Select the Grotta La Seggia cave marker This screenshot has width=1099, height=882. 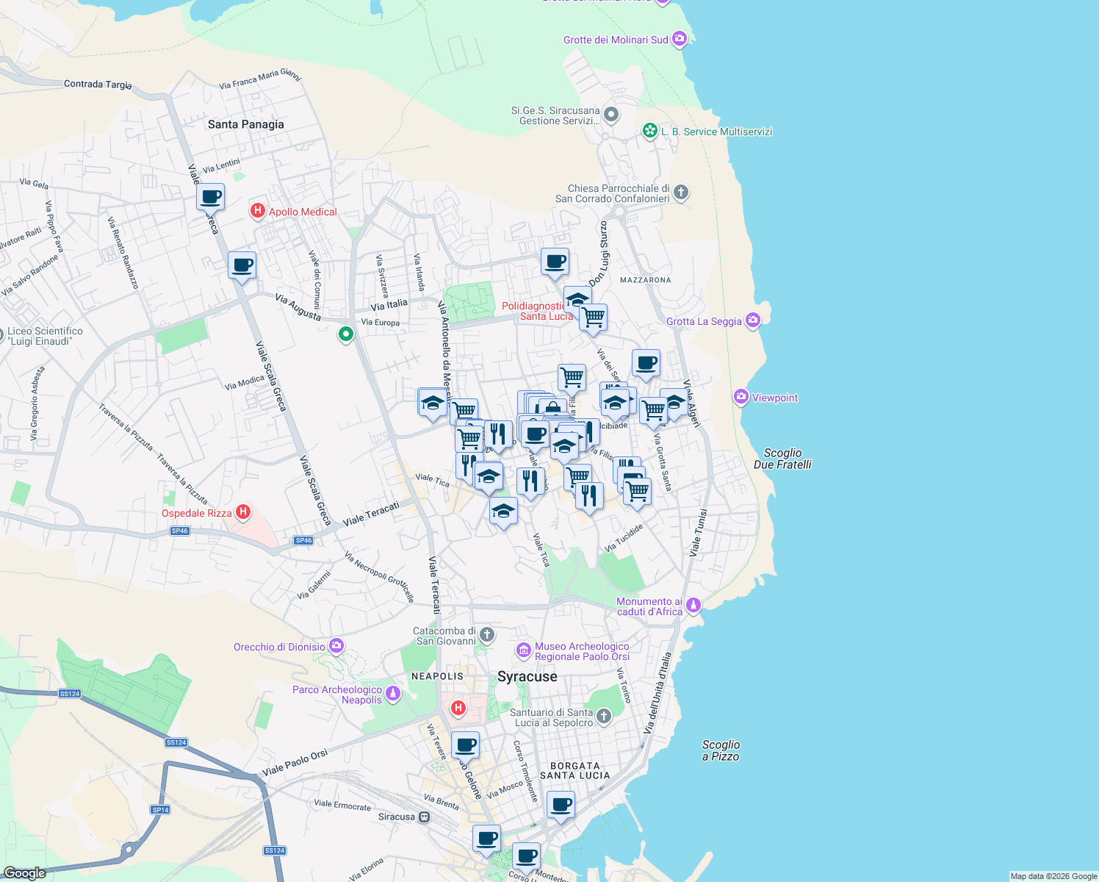(x=752, y=320)
